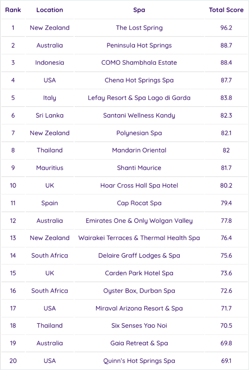Select Emirates One & Only Wolgan Valley
Image resolution: width=249 pixels, height=370 pixels.
[139, 220]
